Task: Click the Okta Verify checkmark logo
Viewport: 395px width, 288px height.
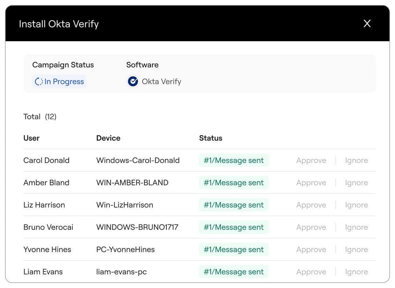Action: (132, 81)
